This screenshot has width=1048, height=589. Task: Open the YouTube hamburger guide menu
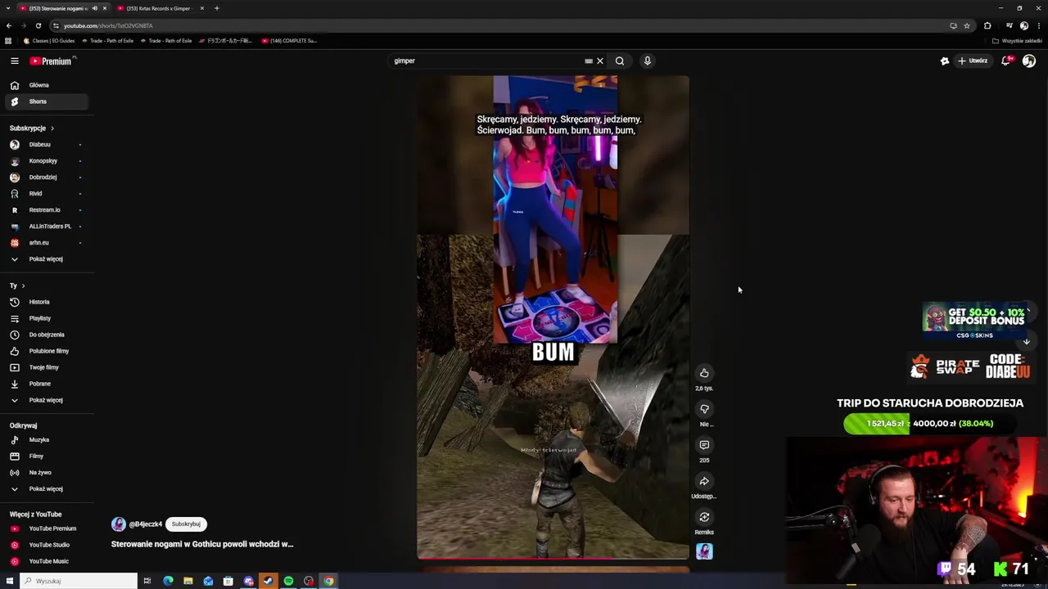(14, 61)
